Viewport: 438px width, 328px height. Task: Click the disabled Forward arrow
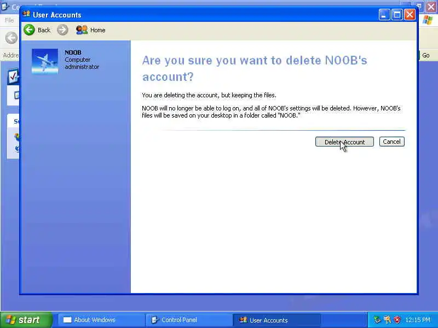(62, 30)
